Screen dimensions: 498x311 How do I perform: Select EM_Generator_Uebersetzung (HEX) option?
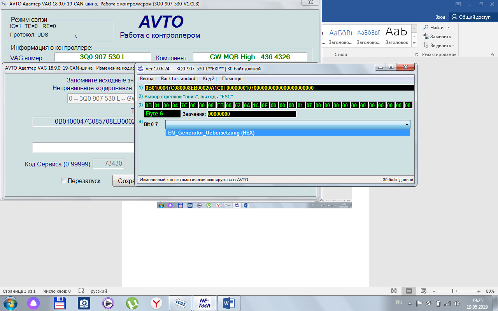288,133
